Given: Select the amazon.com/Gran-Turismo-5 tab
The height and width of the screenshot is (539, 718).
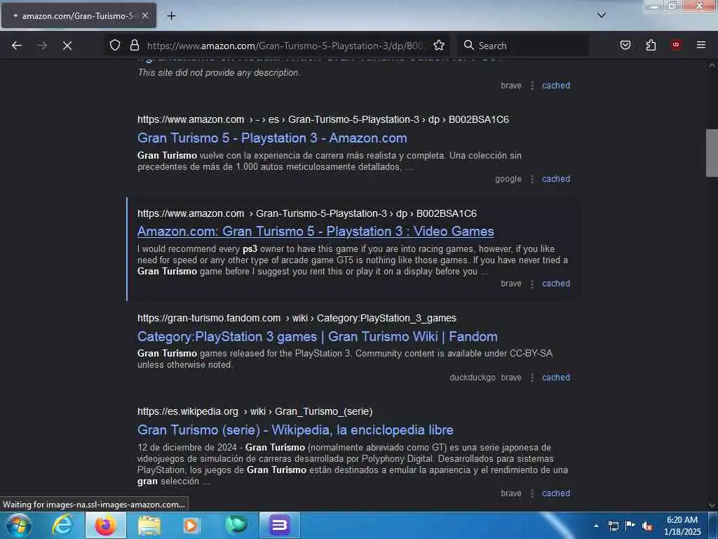Looking at the screenshot, I should (x=79, y=15).
